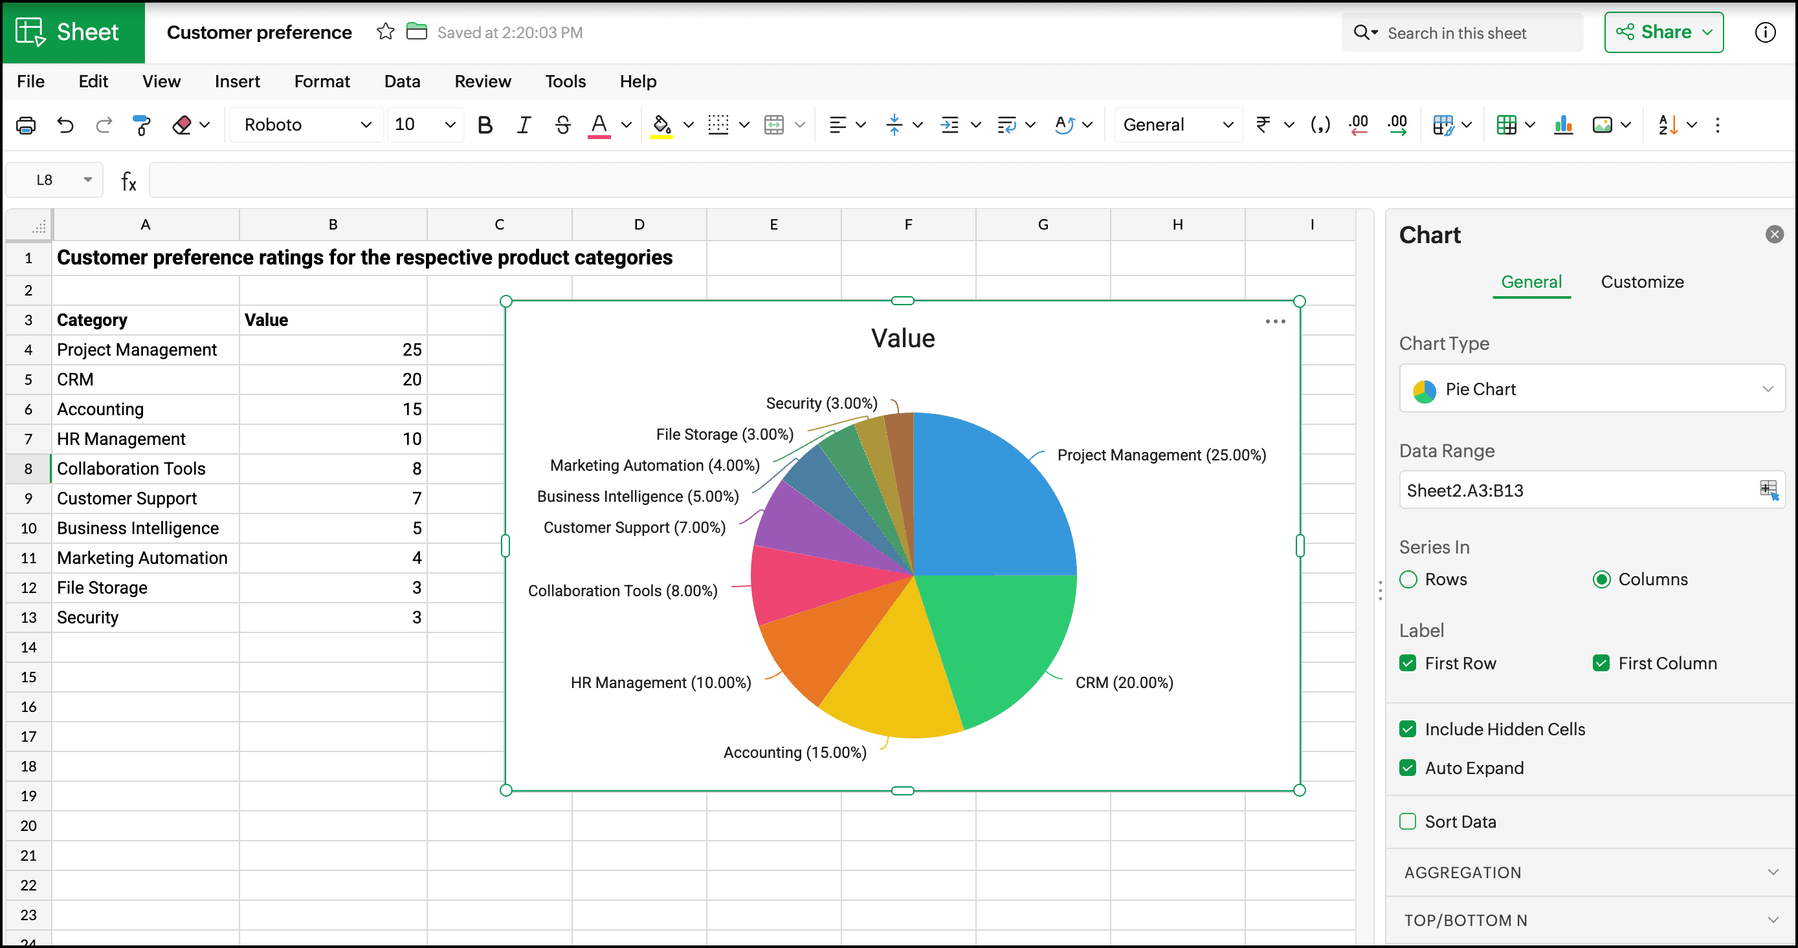Close the Chart panel
Screen dimensions: 1798x948
[1775, 233]
